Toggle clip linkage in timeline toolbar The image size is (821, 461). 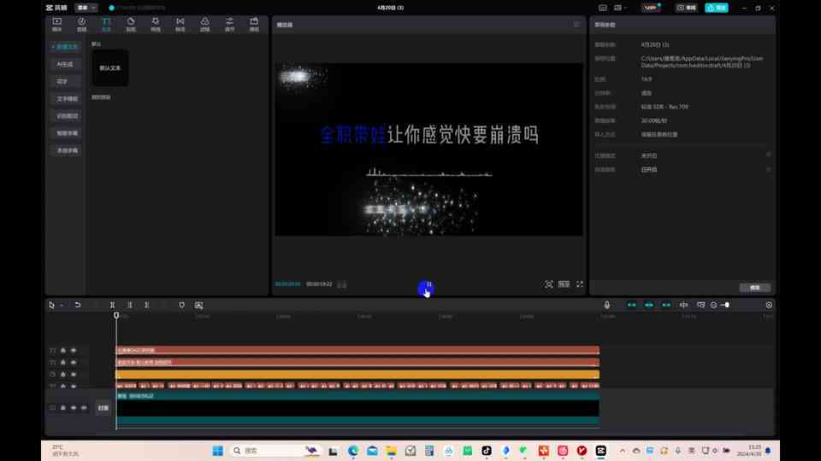[666, 305]
